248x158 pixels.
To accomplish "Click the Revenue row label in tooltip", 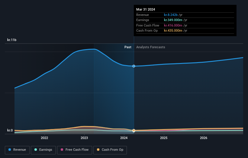I will pyautogui.click(x=143, y=15).
